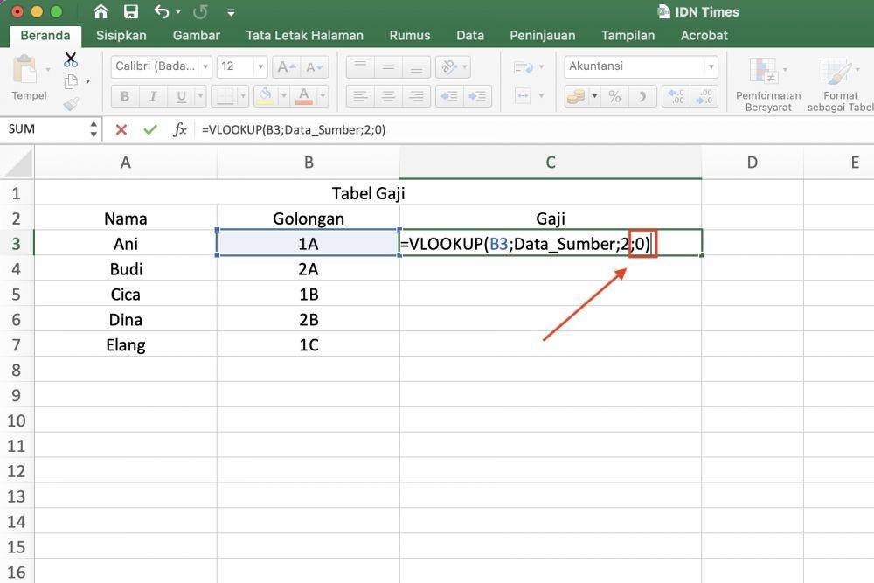Viewport: 874px width, 583px height.
Task: Open the Gambar tab
Action: click(196, 36)
